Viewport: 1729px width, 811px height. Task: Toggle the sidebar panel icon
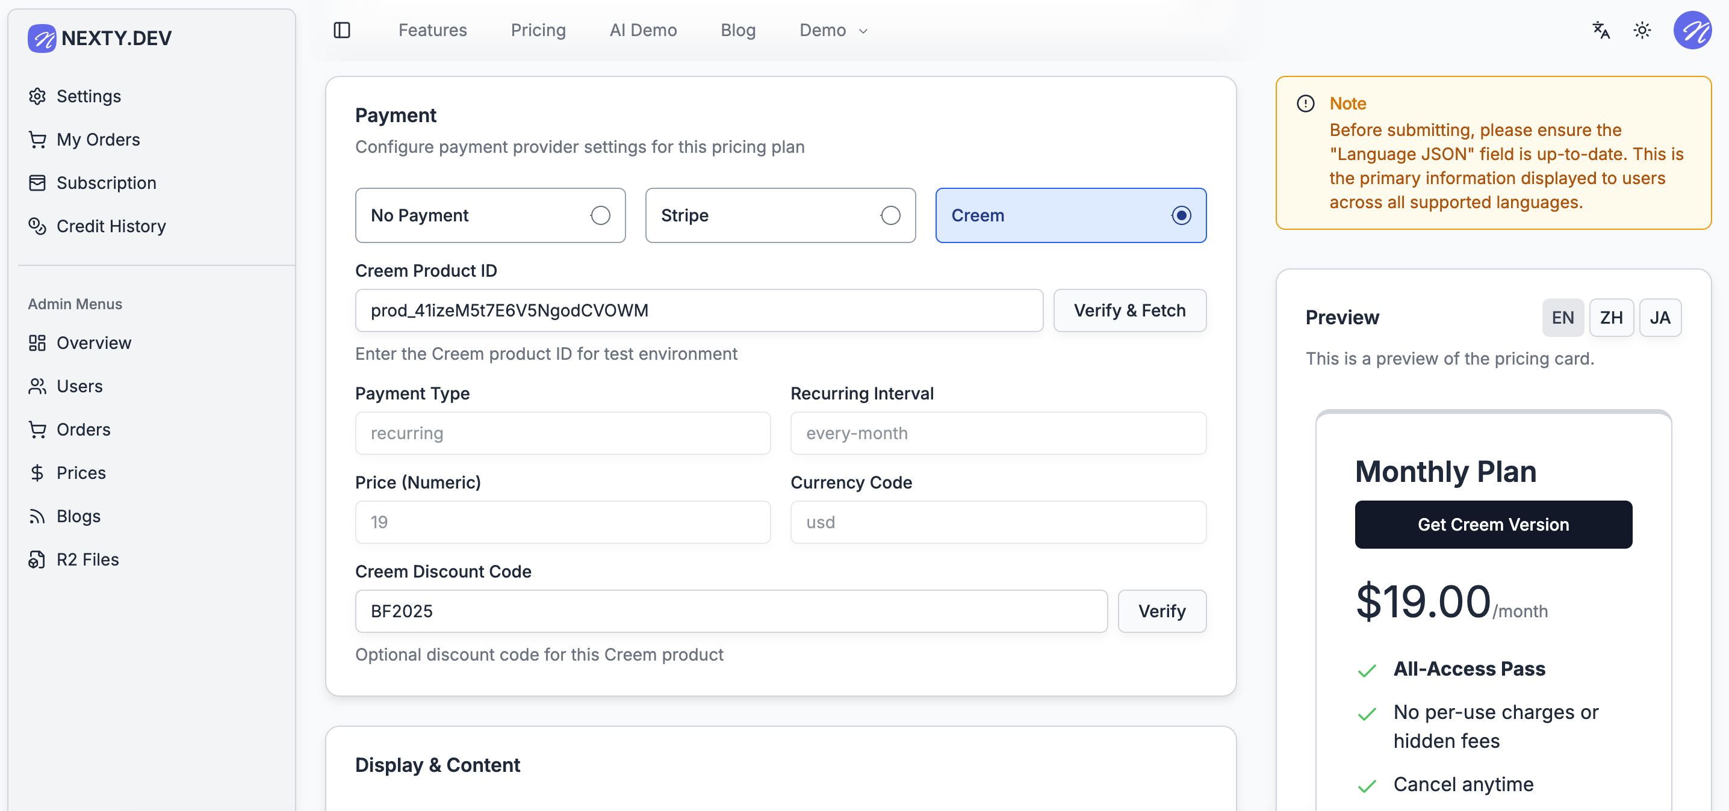point(341,30)
